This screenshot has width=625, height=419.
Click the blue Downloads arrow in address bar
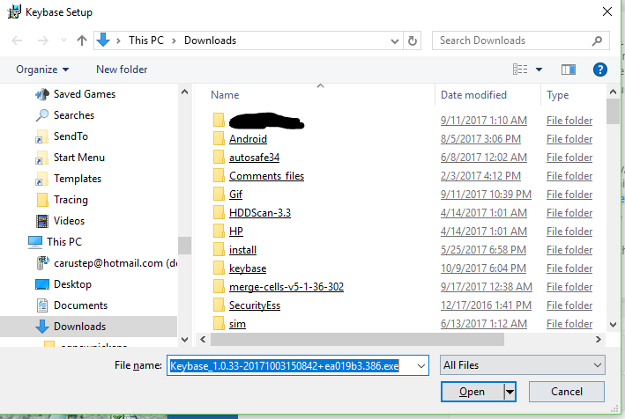(103, 40)
